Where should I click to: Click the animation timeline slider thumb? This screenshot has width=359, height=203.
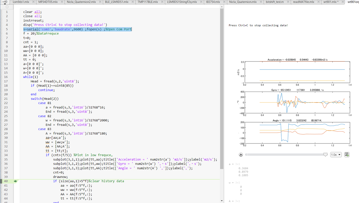[x=326, y=154]
